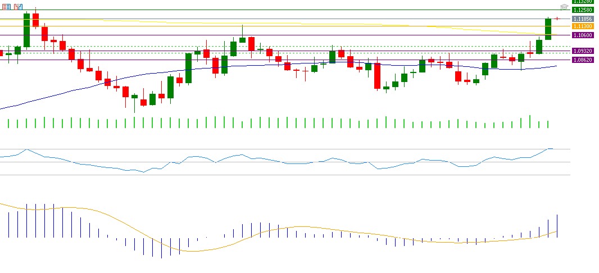Click the graduation cap expert advisor icon
Image resolution: width=599 pixels, height=273 pixels.
[564, 7]
